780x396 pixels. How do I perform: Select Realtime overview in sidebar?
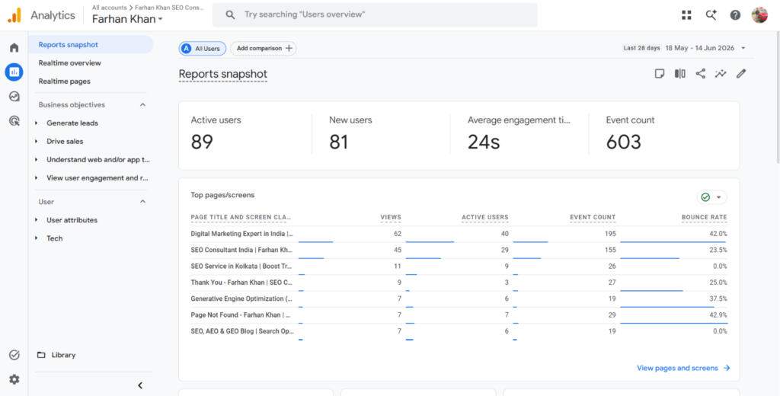(x=69, y=63)
